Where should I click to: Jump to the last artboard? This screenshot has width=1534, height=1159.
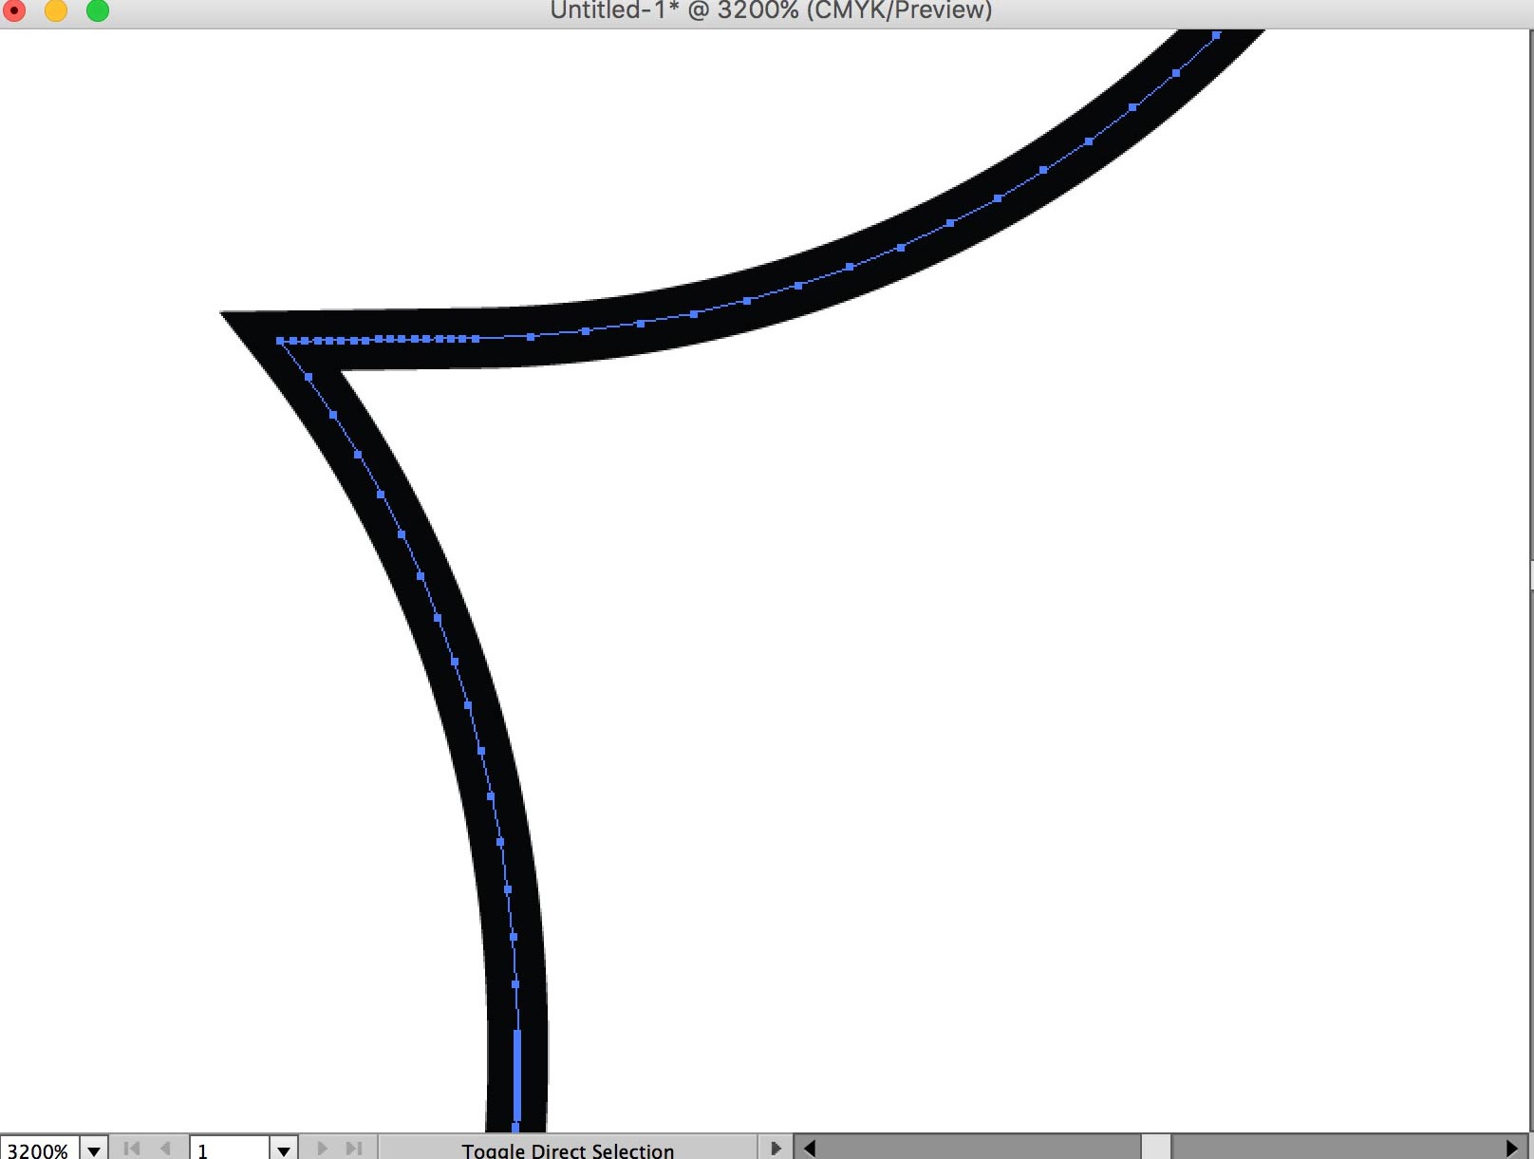354,1149
